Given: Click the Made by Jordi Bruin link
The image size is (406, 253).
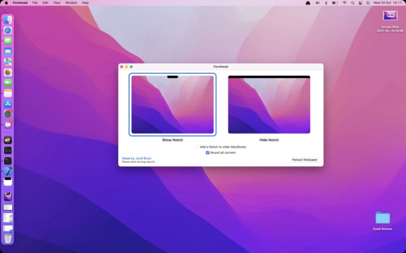Looking at the screenshot, I should (136, 158).
